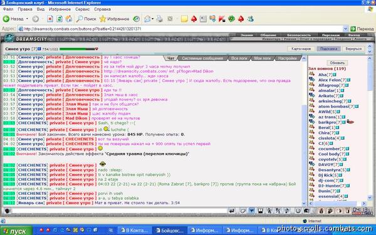Click the floppy save-log chat icon

click(x=260, y=211)
